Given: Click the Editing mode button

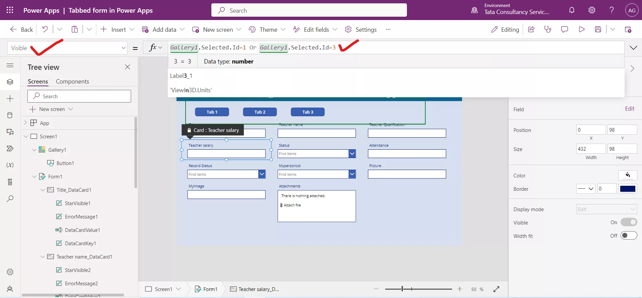Looking at the screenshot, I should (x=505, y=29).
